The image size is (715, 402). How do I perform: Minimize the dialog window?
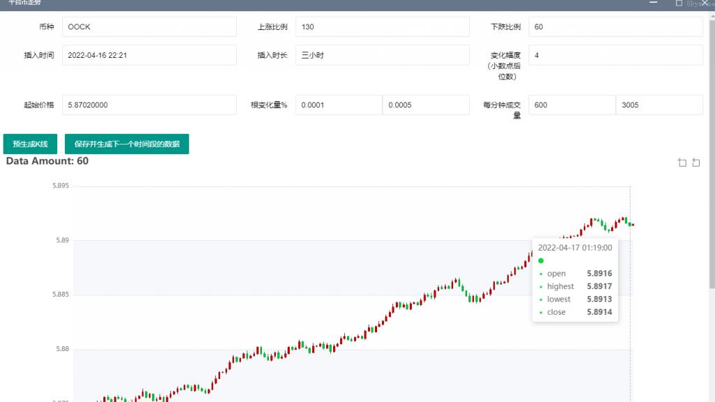[x=653, y=3]
